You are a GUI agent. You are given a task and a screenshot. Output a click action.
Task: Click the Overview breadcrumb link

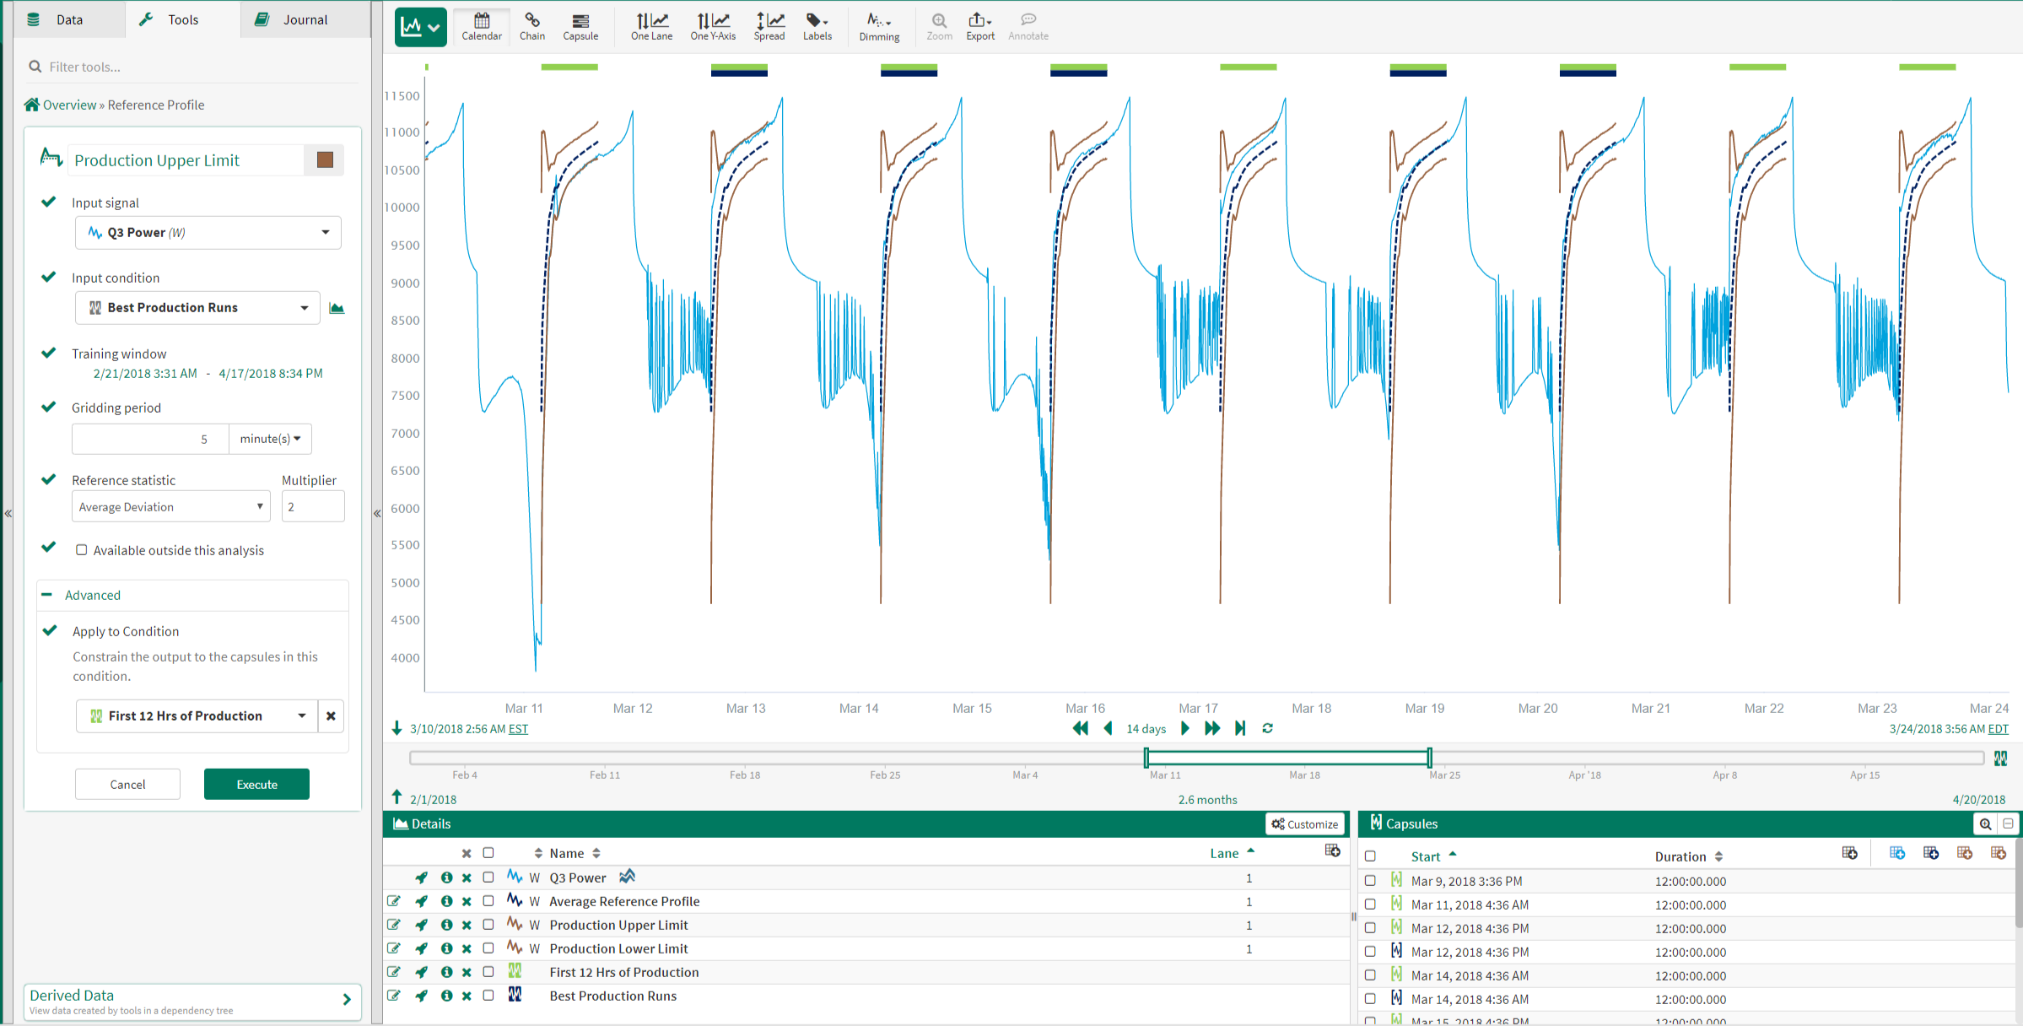coord(69,105)
